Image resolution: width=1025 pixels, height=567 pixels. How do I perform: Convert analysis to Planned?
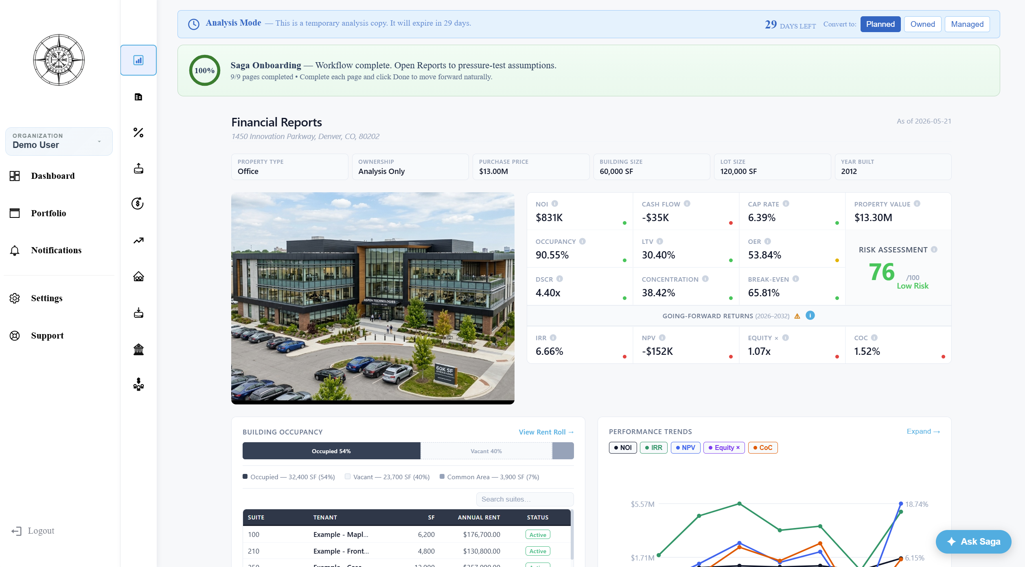(x=880, y=24)
